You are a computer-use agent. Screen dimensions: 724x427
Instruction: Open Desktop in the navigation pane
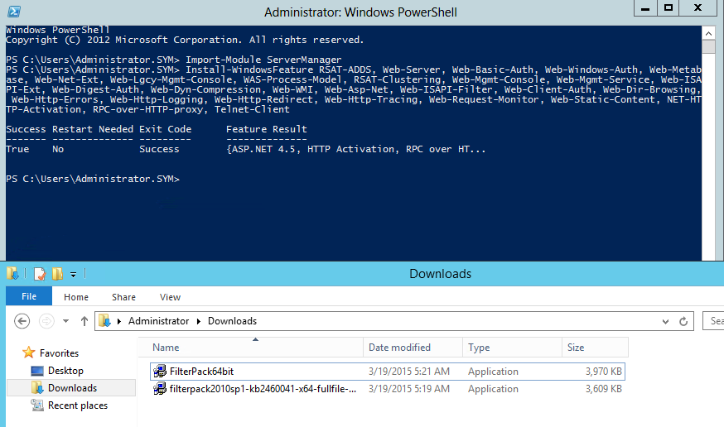tap(65, 371)
